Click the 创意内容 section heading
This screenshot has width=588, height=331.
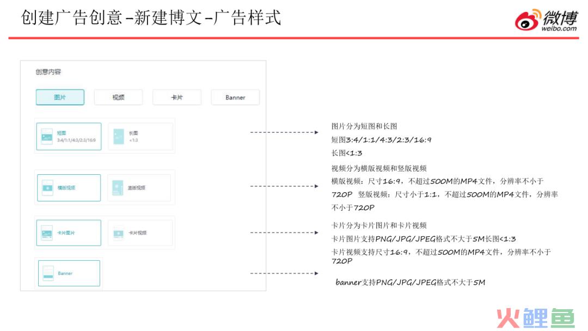[48, 72]
